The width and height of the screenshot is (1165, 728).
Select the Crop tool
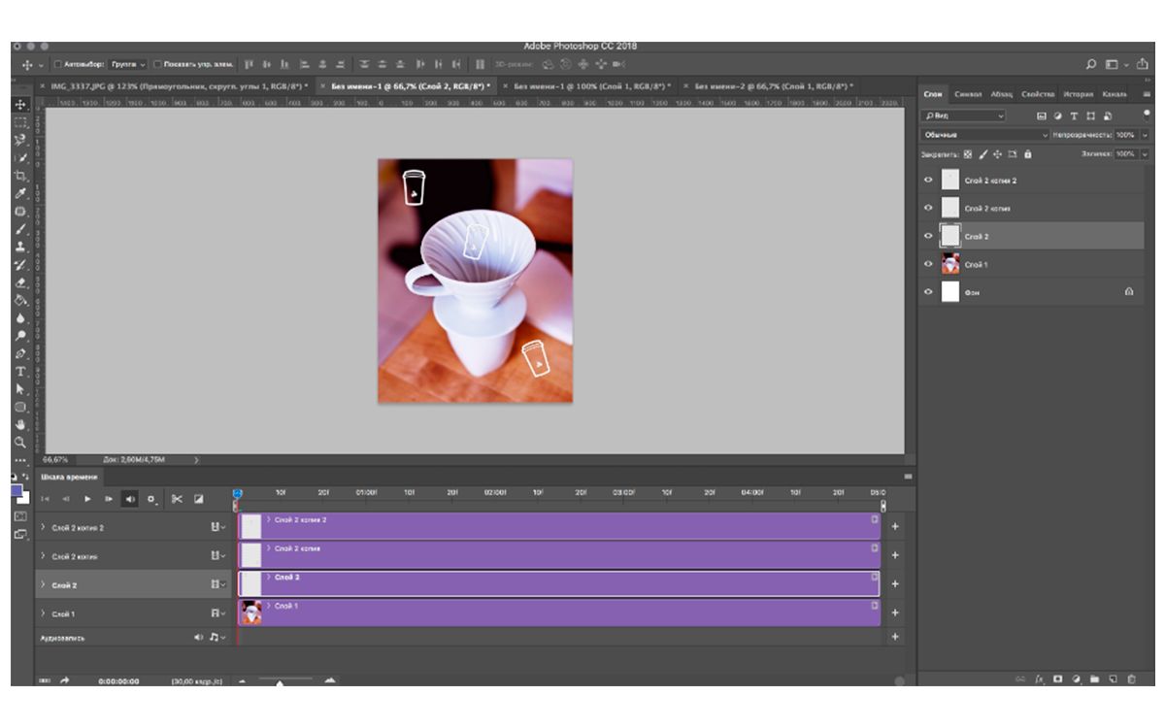click(x=20, y=176)
